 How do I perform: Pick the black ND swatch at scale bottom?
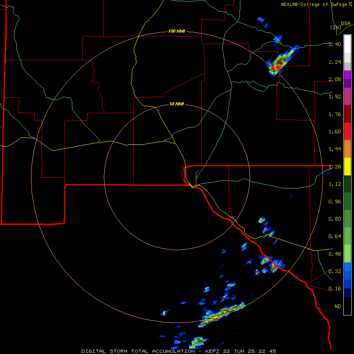[x=347, y=306]
